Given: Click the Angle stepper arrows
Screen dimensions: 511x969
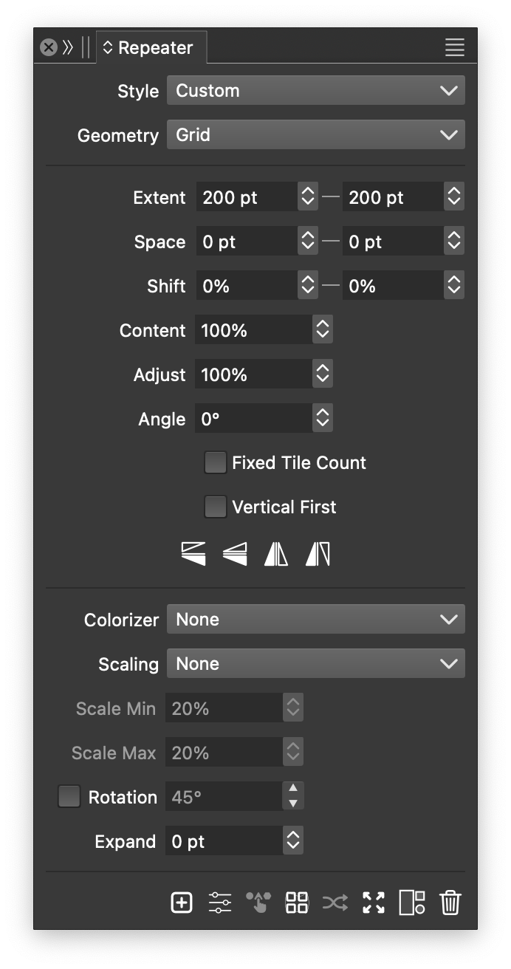Looking at the screenshot, I should point(323,419).
